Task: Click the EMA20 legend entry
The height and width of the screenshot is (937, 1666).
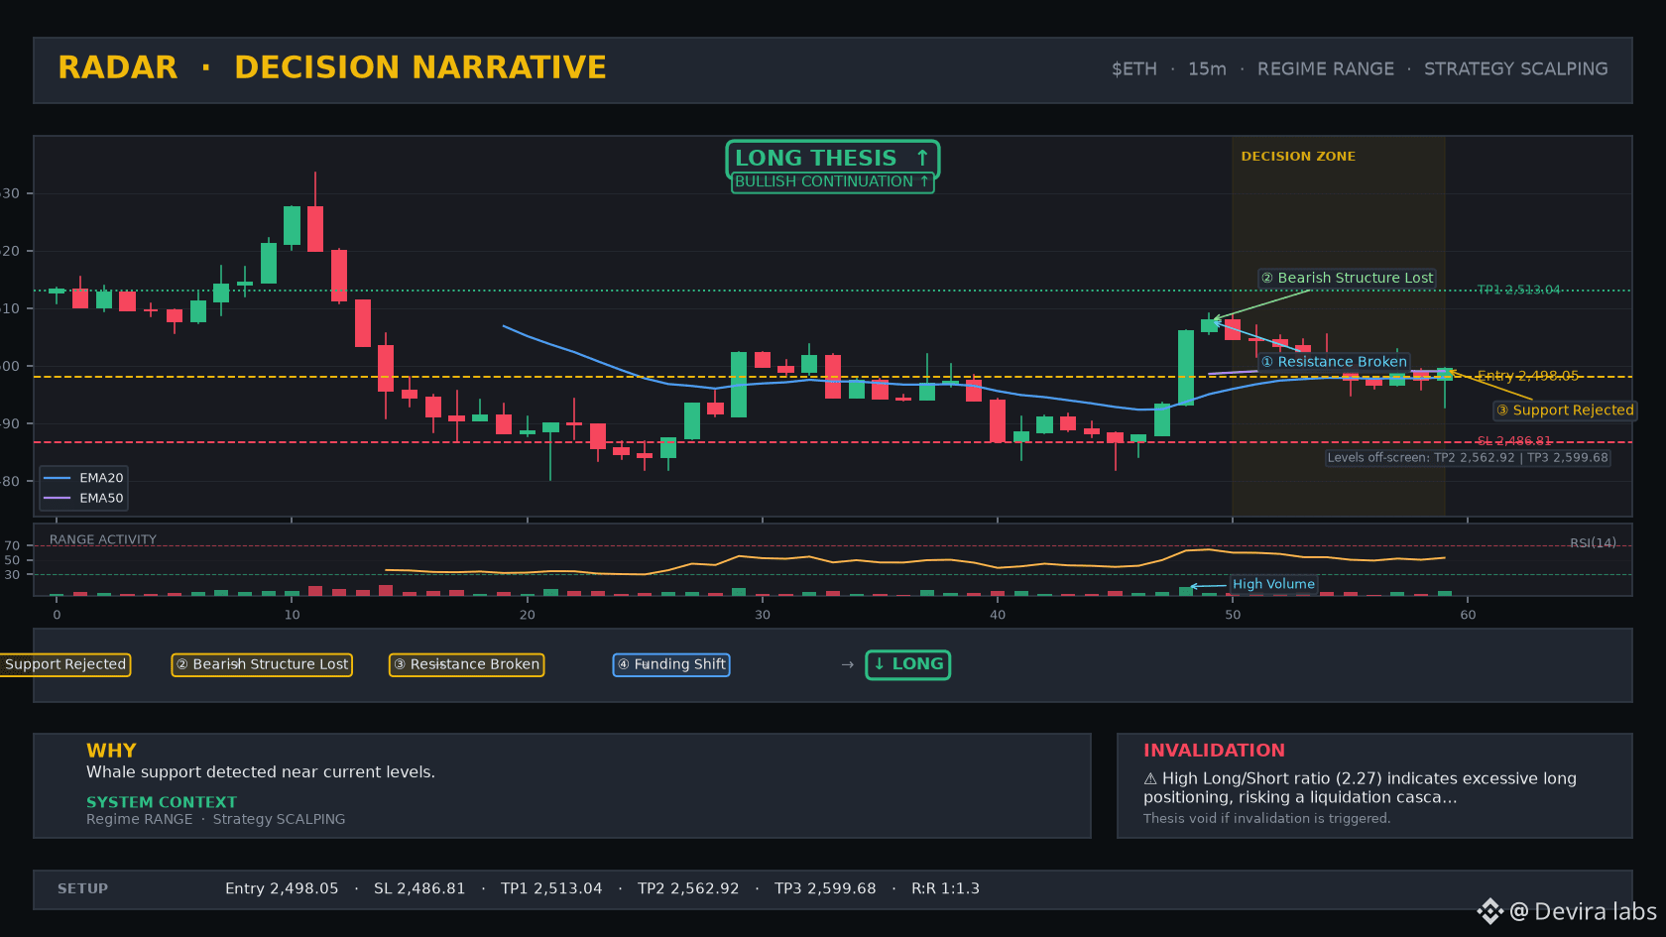Action: pos(84,478)
